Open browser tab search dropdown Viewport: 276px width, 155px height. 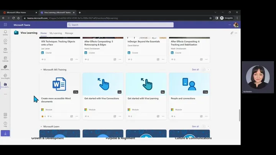coord(215,12)
